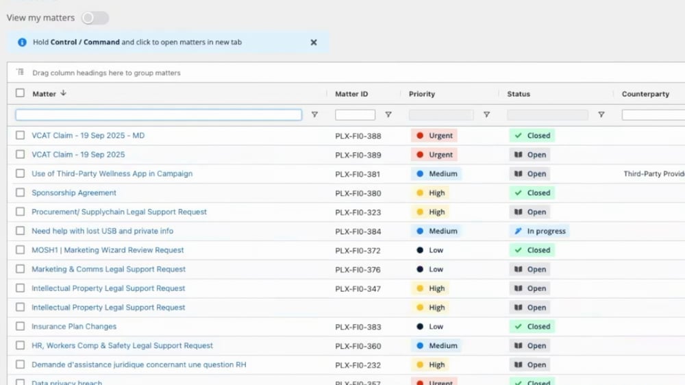Check the select-all checkbox in header row

(20, 94)
